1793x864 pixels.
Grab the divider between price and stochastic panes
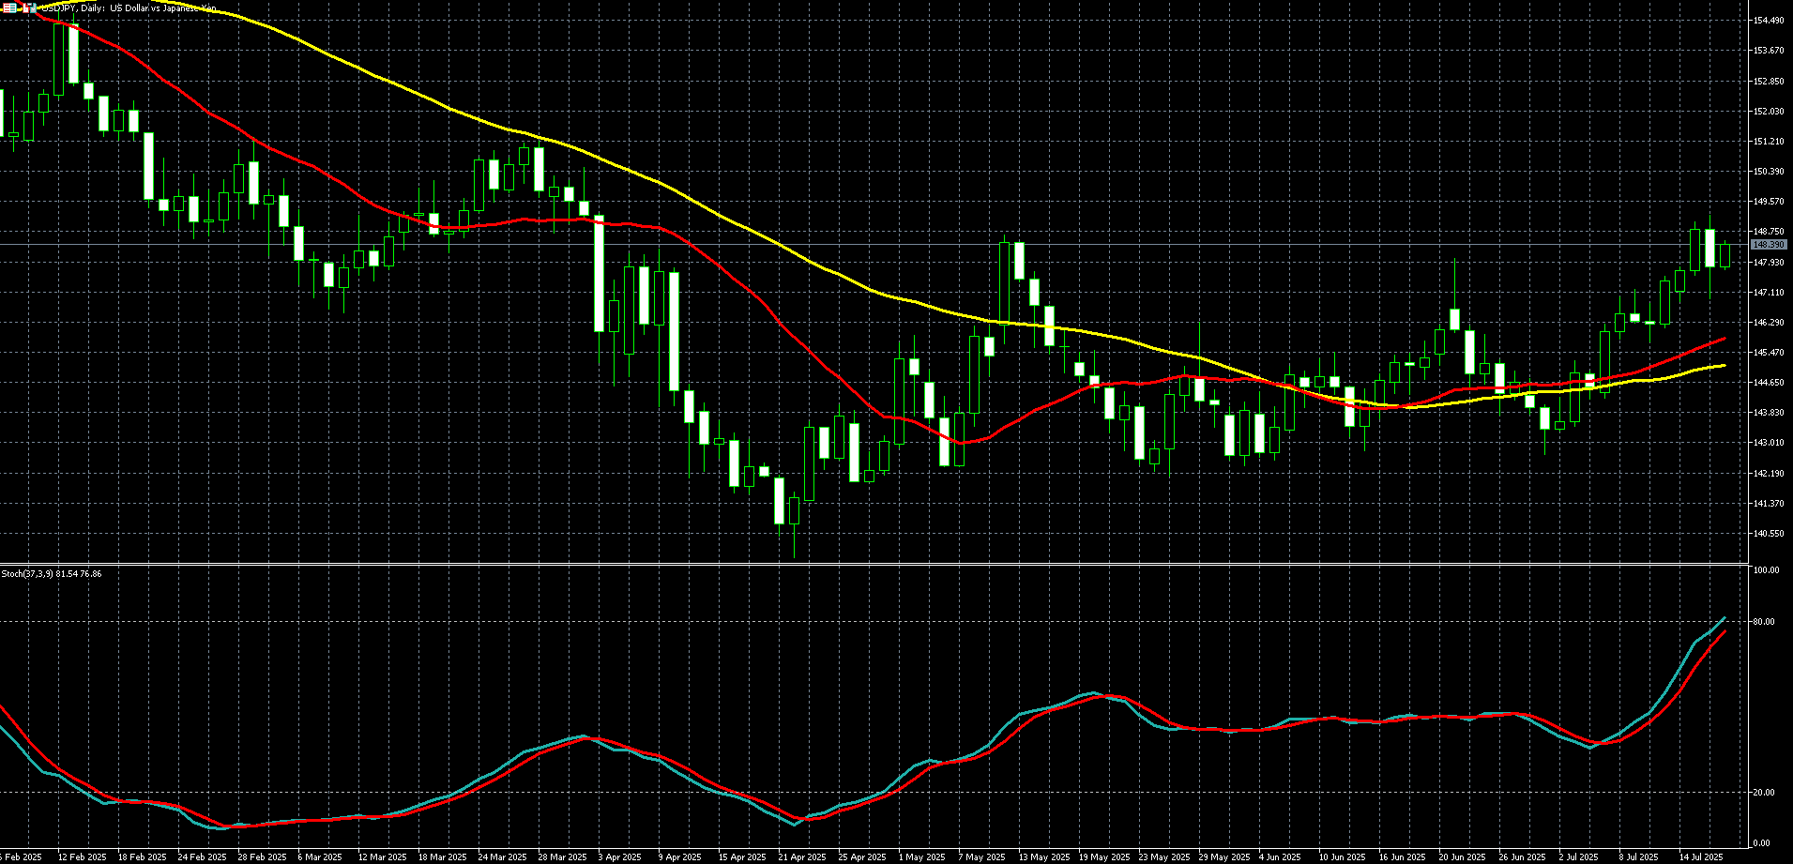pyautogui.click(x=873, y=564)
